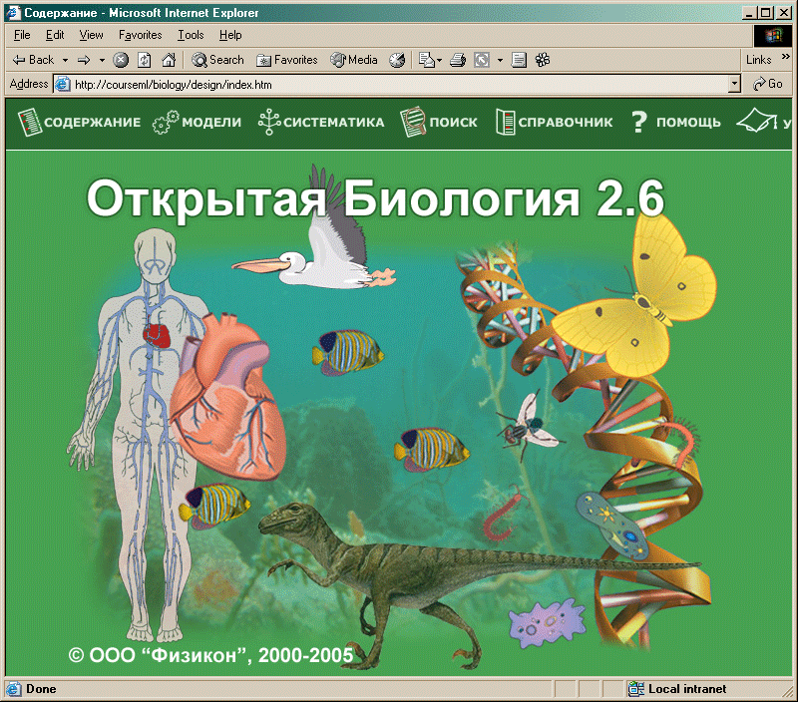Go forward with the Forward arrow
798x702 pixels.
coord(84,60)
